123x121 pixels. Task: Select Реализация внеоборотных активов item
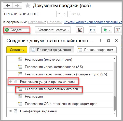[51, 89]
